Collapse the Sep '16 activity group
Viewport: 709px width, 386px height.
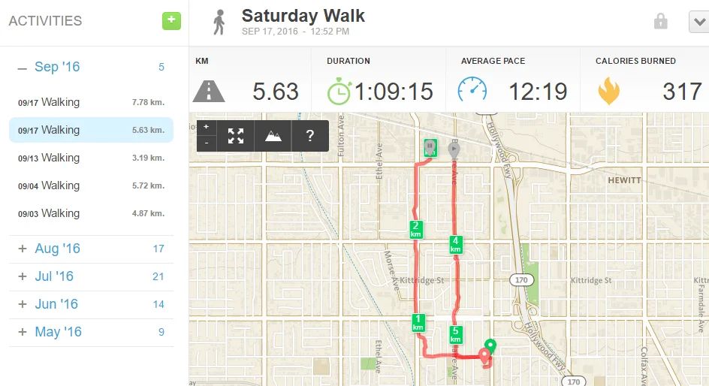point(23,67)
